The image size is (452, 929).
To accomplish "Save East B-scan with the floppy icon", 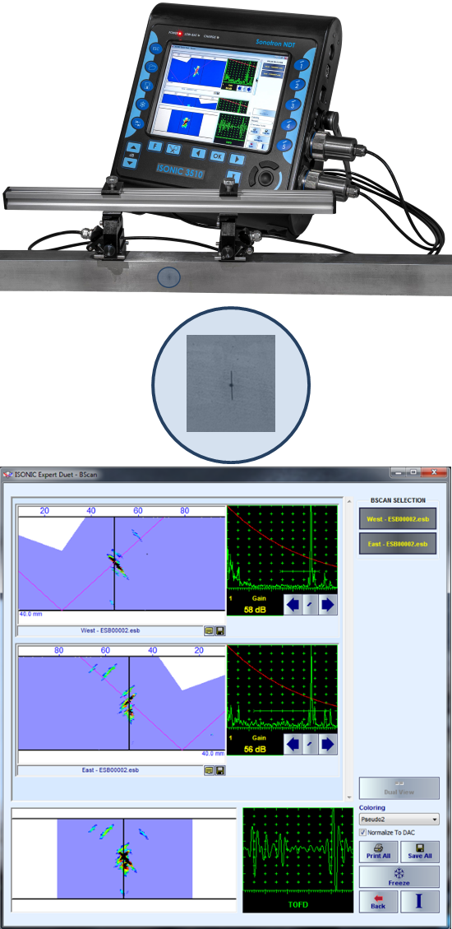I will [x=220, y=770].
